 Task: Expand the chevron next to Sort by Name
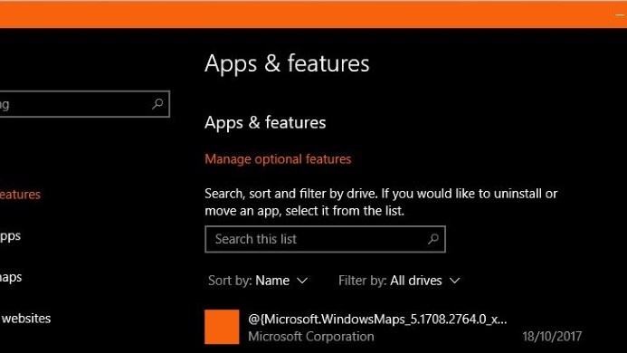(x=302, y=281)
